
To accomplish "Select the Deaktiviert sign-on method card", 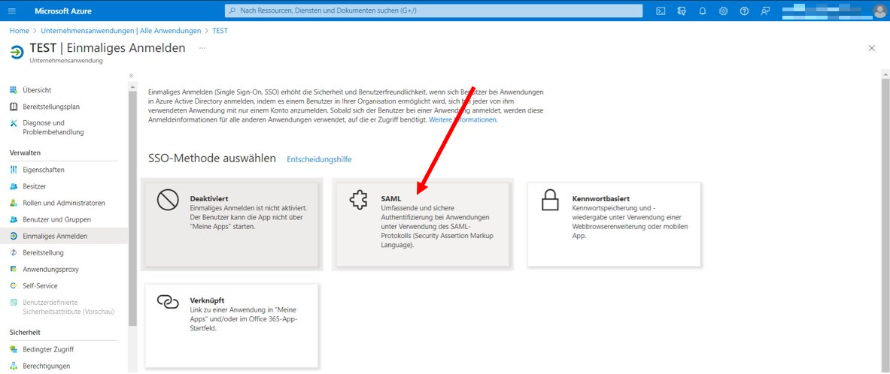I will [232, 225].
